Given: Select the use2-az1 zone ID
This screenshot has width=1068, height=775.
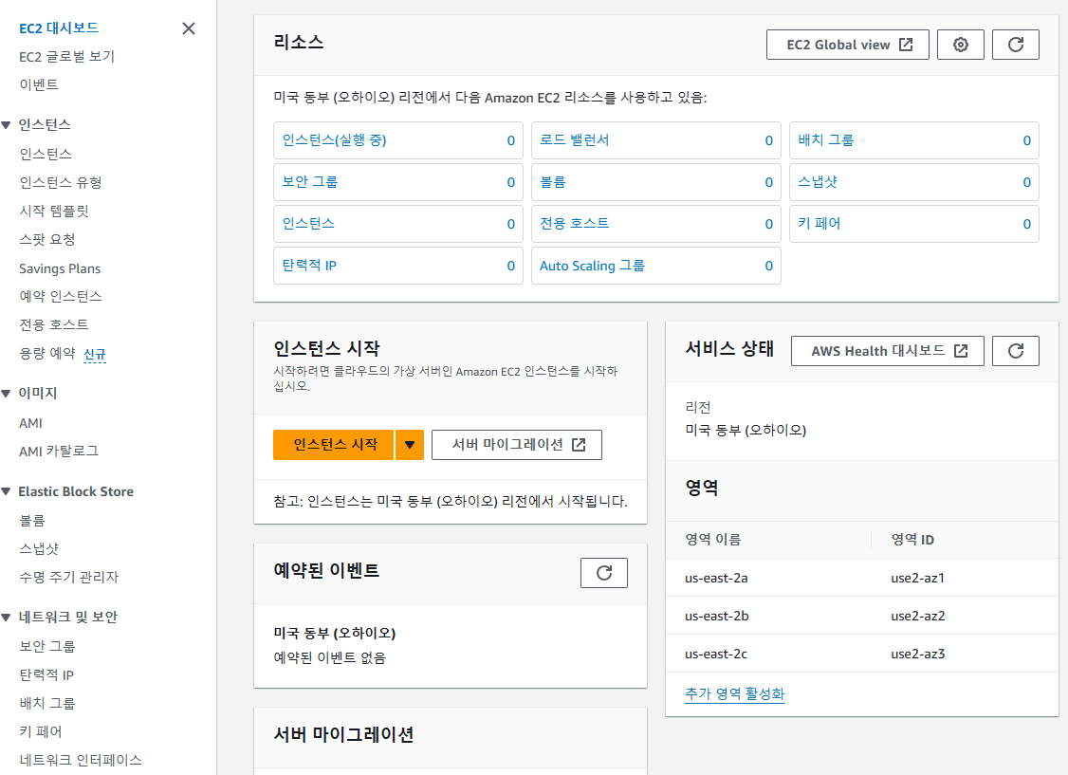Looking at the screenshot, I should click(917, 579).
